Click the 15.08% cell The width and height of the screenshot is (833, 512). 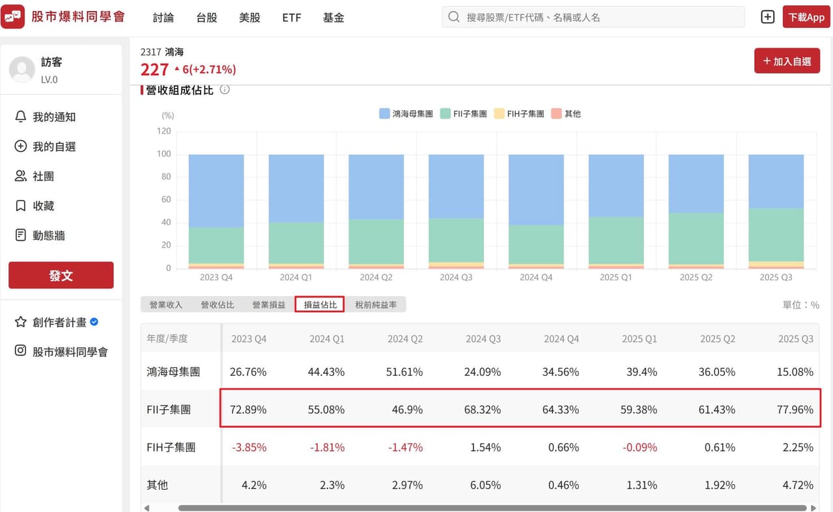tap(795, 372)
